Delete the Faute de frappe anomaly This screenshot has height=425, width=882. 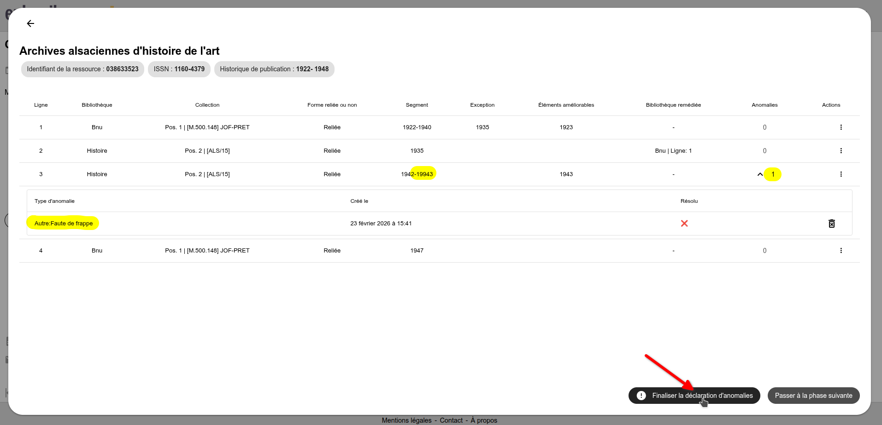click(831, 224)
